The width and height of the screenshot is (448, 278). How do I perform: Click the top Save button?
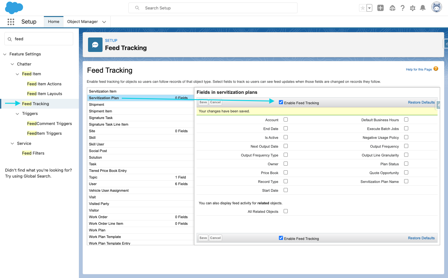pos(203,102)
